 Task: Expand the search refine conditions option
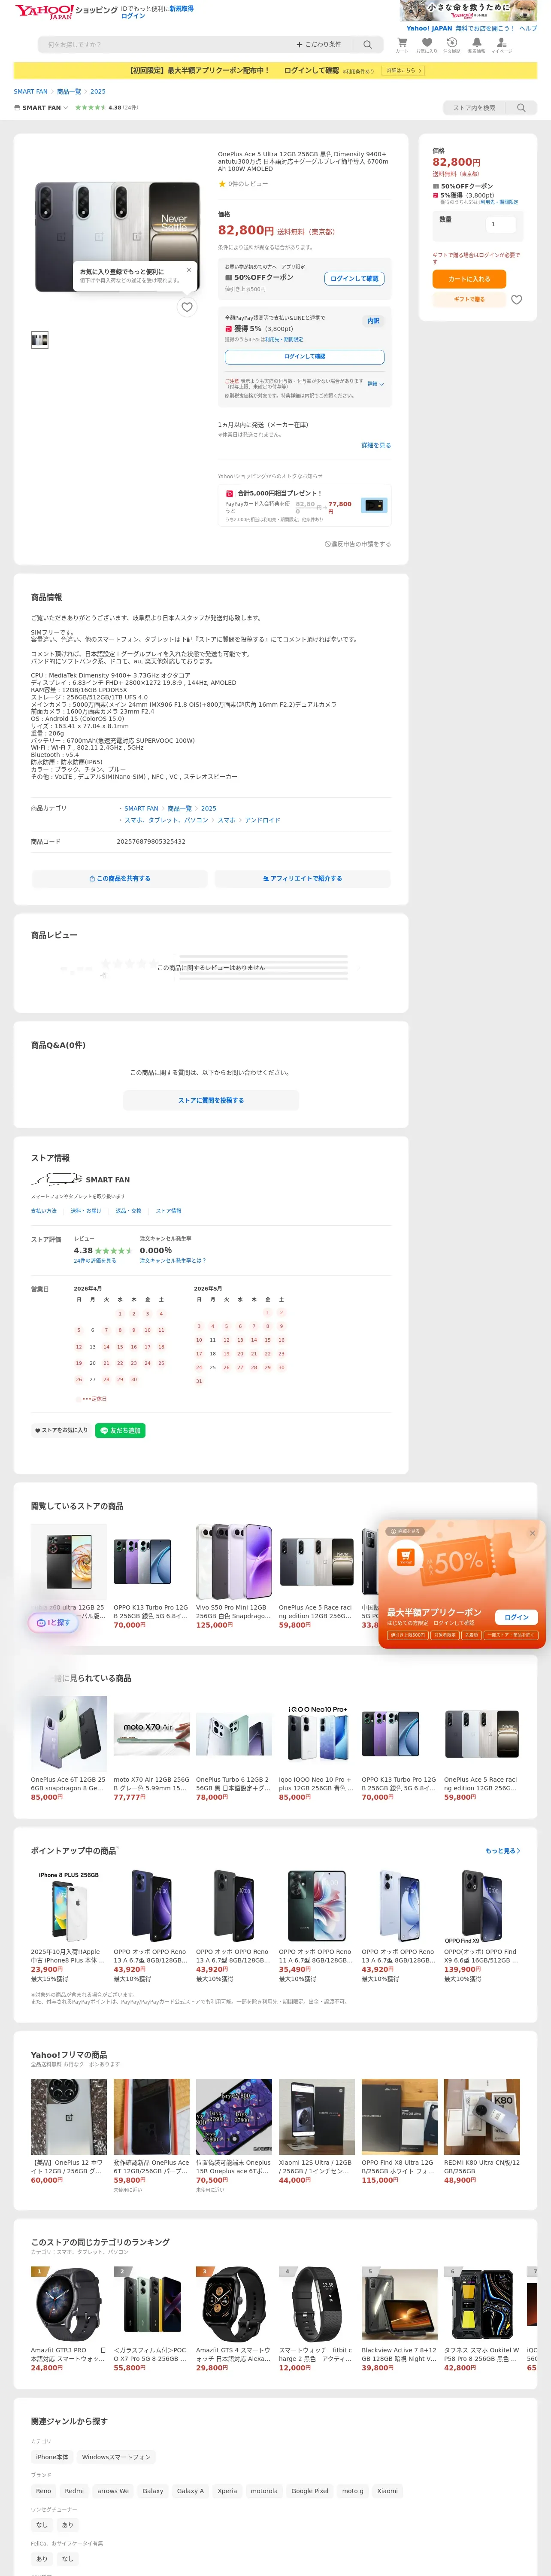pyautogui.click(x=318, y=45)
